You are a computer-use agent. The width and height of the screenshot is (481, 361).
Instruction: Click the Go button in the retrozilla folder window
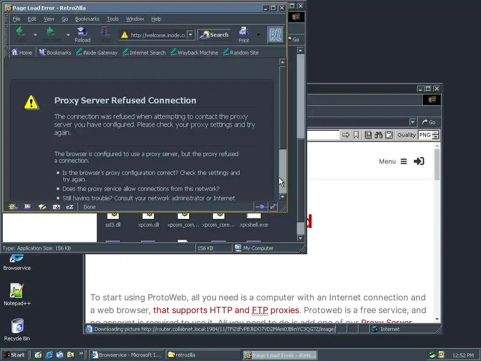pyautogui.click(x=294, y=39)
